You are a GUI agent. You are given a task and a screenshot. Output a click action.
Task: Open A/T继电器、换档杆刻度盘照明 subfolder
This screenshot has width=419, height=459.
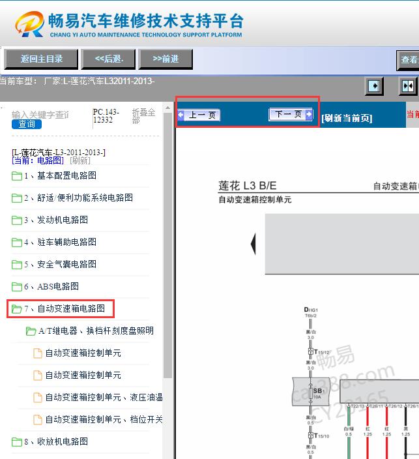[x=96, y=331]
